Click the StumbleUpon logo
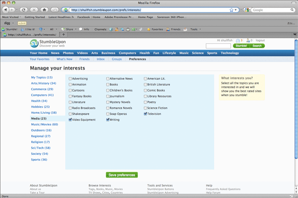 coord(48,44)
